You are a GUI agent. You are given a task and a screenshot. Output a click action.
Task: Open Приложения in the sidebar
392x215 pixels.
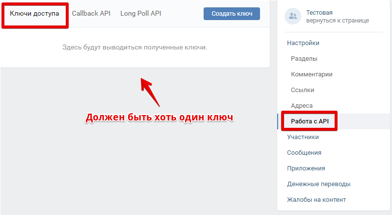click(x=306, y=168)
